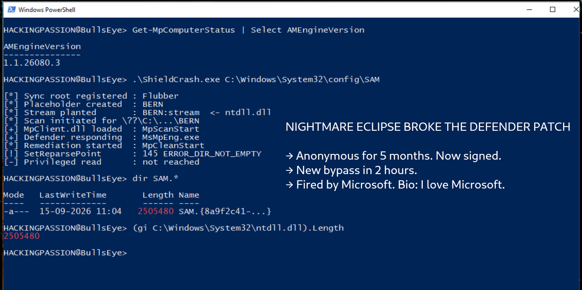Maximize the PowerShell window
This screenshot has width=582, height=290.
[553, 9]
